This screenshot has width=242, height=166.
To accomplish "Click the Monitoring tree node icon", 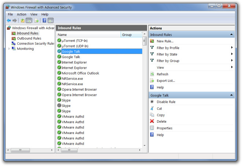I will point(14,48).
